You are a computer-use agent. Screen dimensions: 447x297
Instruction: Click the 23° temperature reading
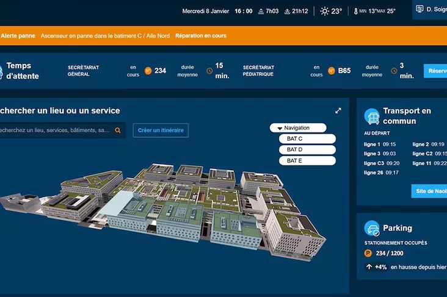point(336,12)
